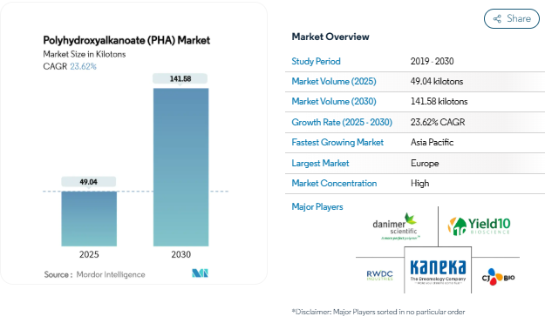
Task: Click the Major Players heading
Action: pos(317,207)
